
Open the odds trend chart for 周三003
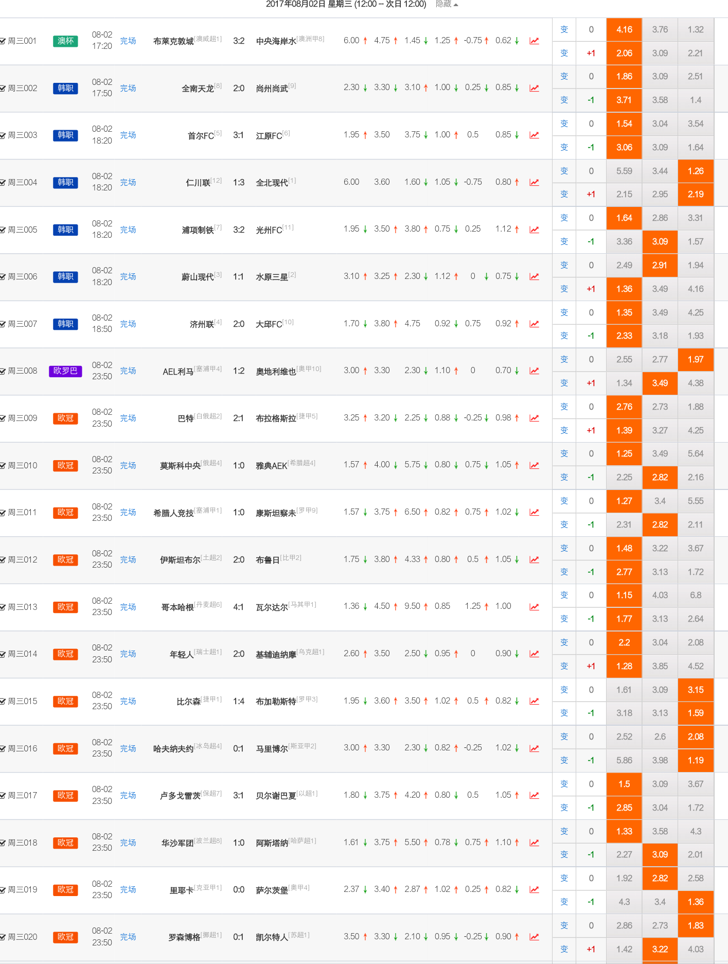(x=534, y=135)
